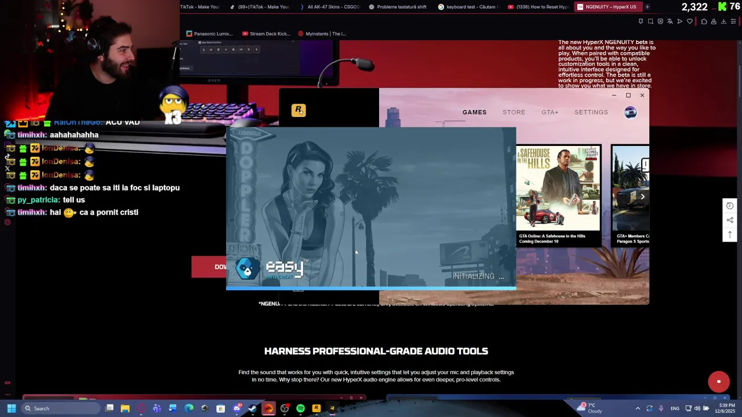Open the profile avatar in Rockstar launcher

pos(630,112)
